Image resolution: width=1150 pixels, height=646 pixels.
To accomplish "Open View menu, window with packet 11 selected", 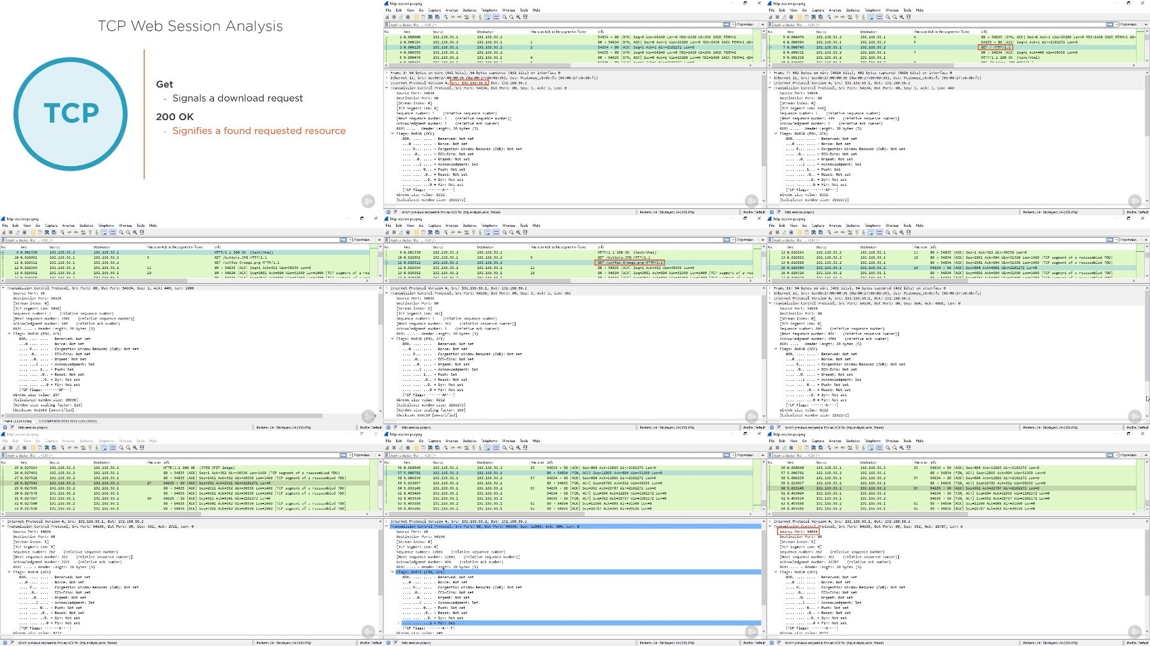I will click(x=410, y=226).
